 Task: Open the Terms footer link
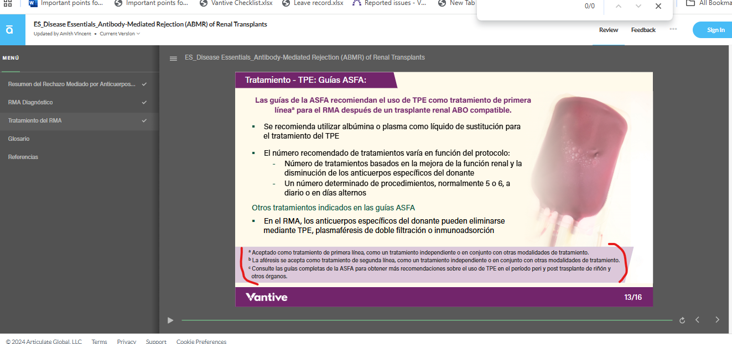click(x=100, y=342)
